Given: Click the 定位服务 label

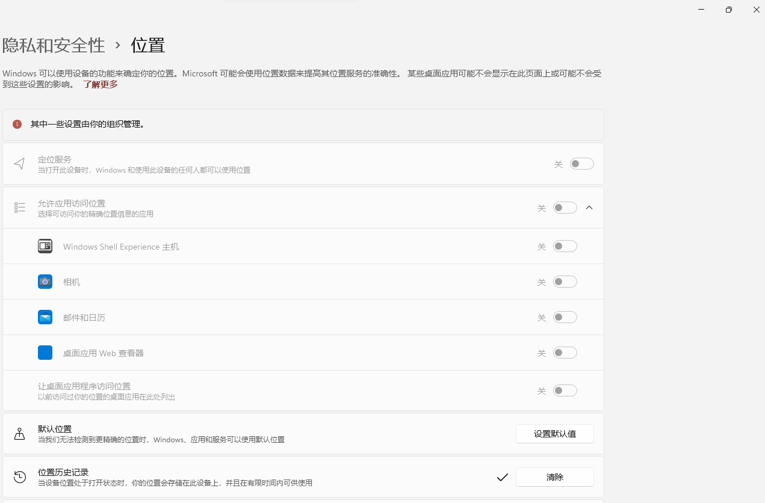Looking at the screenshot, I should 55,159.
